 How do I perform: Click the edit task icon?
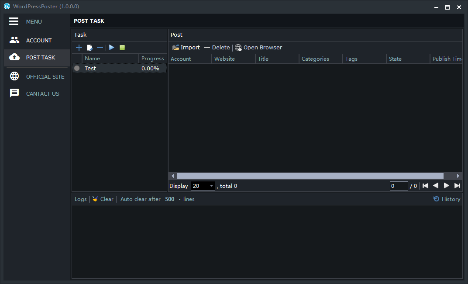pos(90,48)
